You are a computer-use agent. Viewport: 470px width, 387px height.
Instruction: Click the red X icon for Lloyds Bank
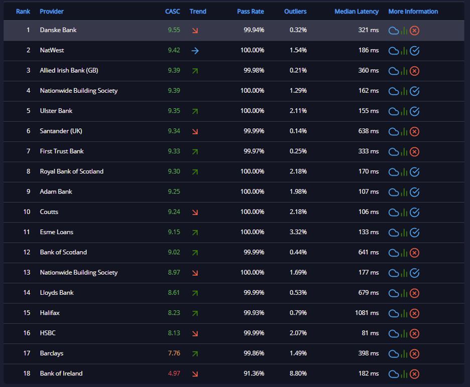pyautogui.click(x=414, y=293)
